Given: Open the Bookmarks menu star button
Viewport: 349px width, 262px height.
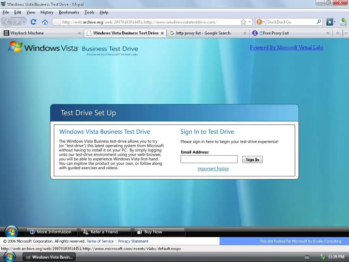Looking at the screenshot, I should pyautogui.click(x=331, y=22).
